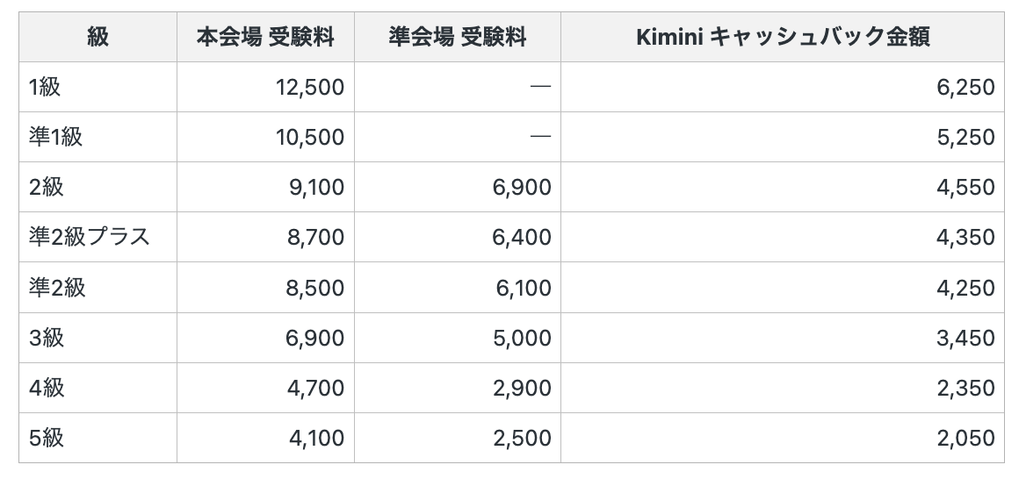Click the 9,100 fee for 2級
1026x479 pixels.
tap(315, 187)
